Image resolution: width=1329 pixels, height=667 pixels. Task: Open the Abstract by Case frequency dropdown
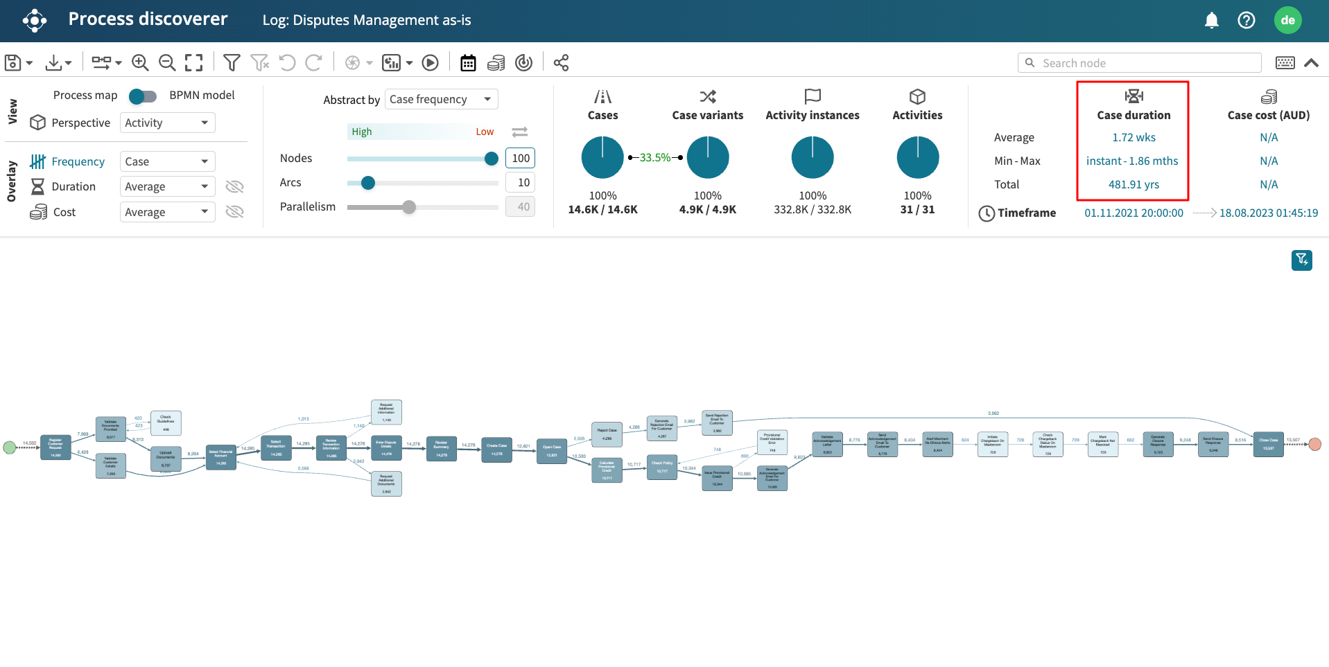click(441, 100)
